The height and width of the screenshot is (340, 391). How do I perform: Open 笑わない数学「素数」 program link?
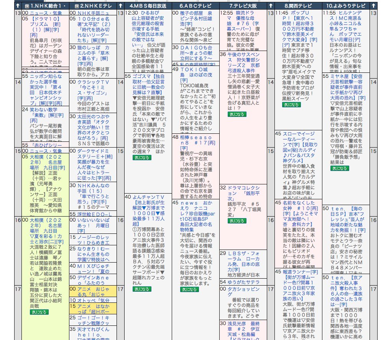click(47, 115)
